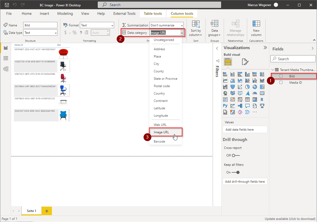The width and height of the screenshot is (317, 222).
Task: Open the File menu
Action: click(9, 13)
